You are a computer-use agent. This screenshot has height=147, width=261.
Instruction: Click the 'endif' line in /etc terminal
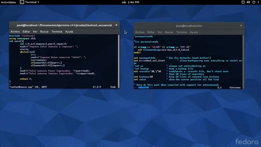(137, 53)
